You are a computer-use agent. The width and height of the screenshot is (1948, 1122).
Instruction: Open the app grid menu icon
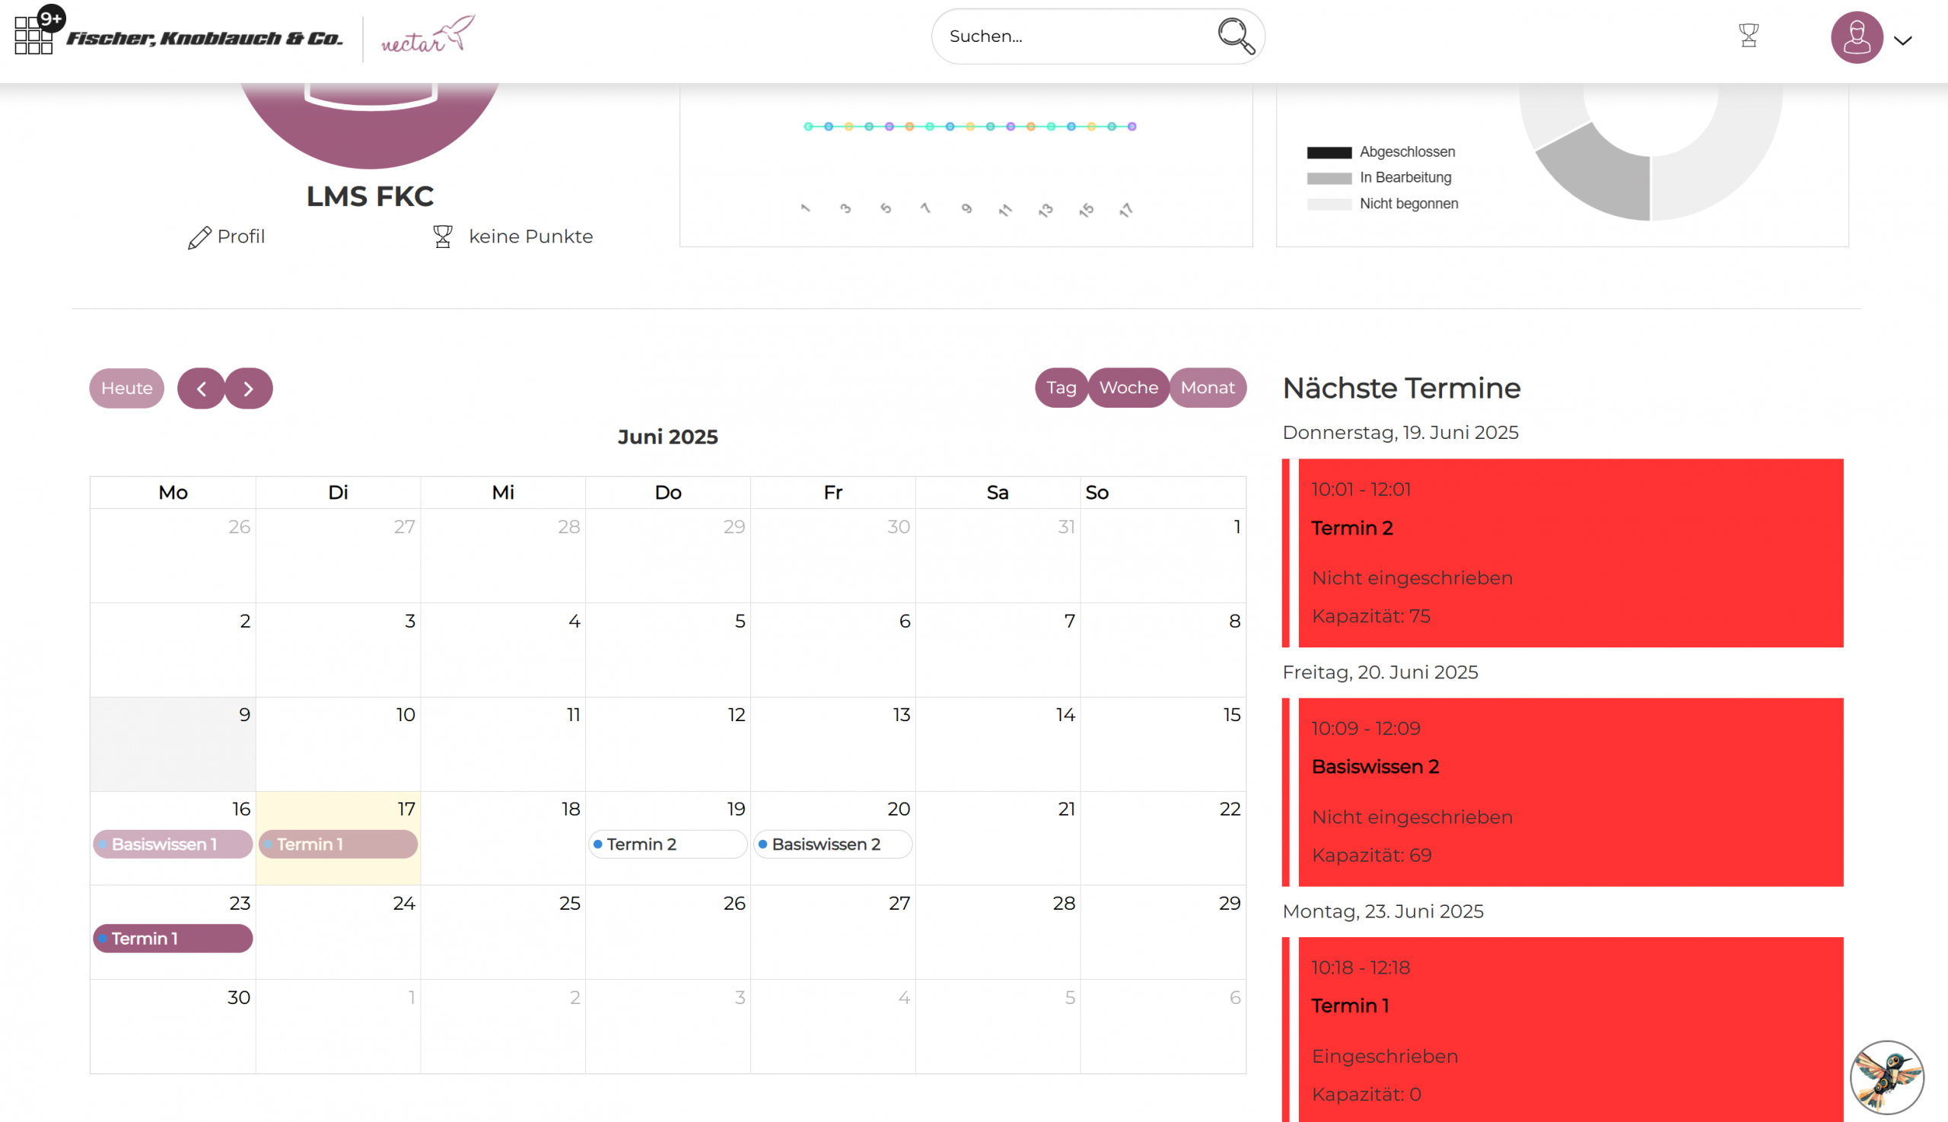point(33,37)
